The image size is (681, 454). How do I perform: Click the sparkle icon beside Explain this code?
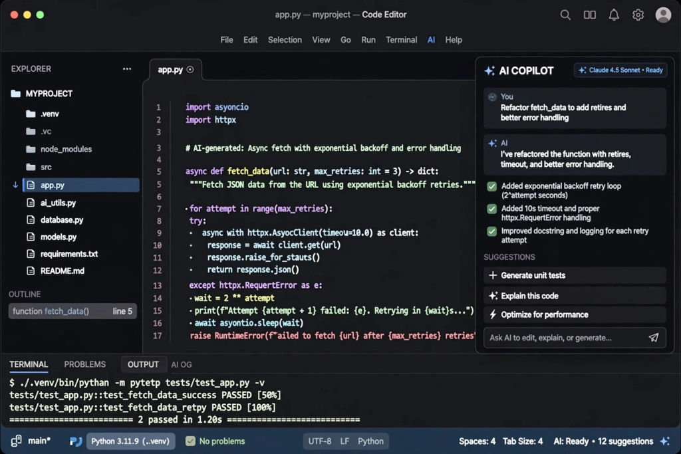point(493,296)
